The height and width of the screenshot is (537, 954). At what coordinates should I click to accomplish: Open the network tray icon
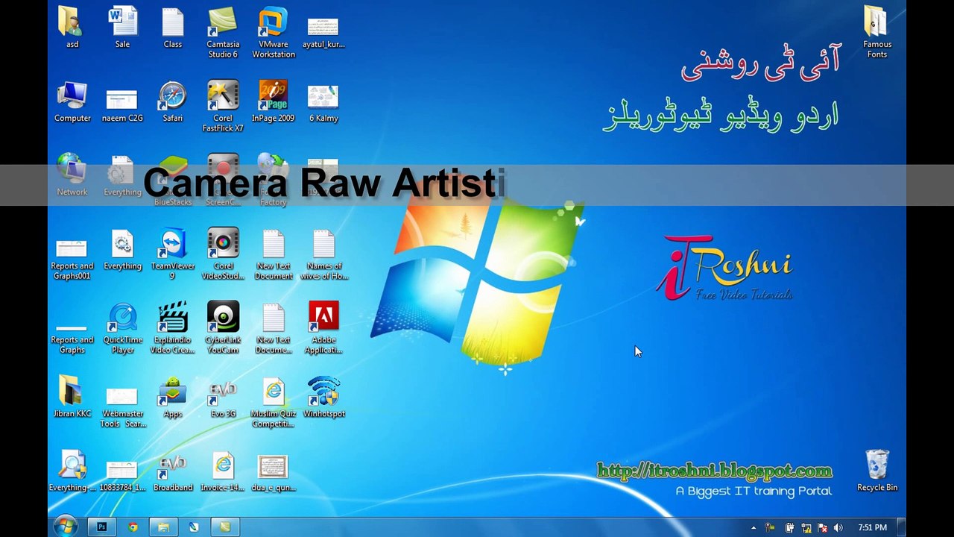[x=806, y=527]
